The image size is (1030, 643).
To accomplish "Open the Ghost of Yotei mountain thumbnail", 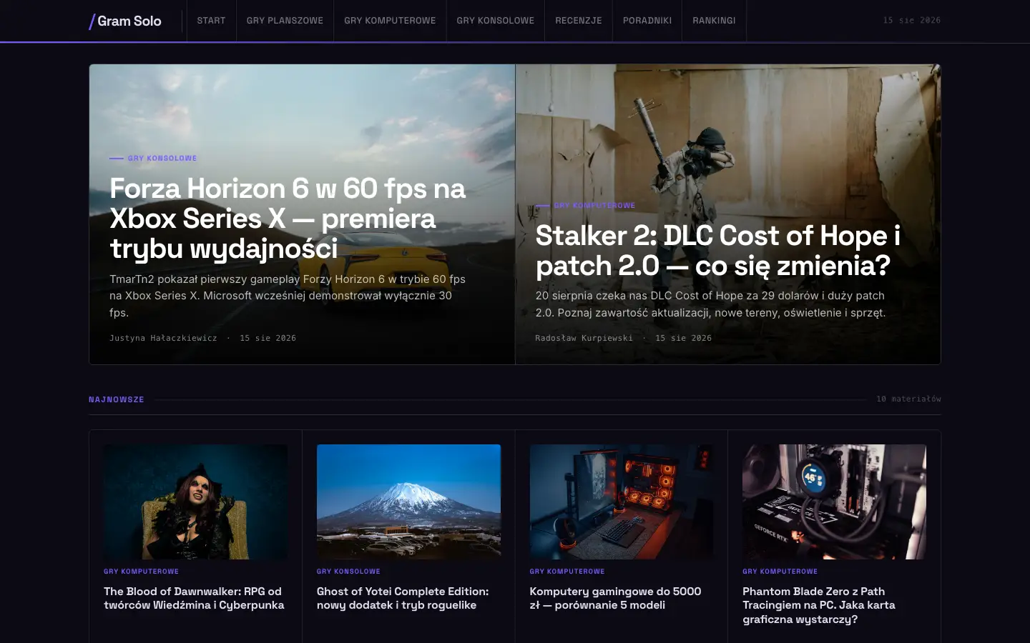I will 408,502.
